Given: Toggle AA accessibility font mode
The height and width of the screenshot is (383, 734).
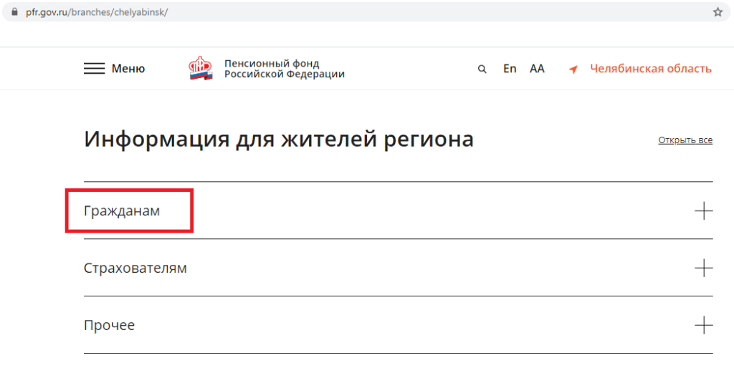Looking at the screenshot, I should click(537, 69).
